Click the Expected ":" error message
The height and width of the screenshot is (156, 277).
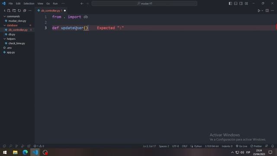click(110, 28)
